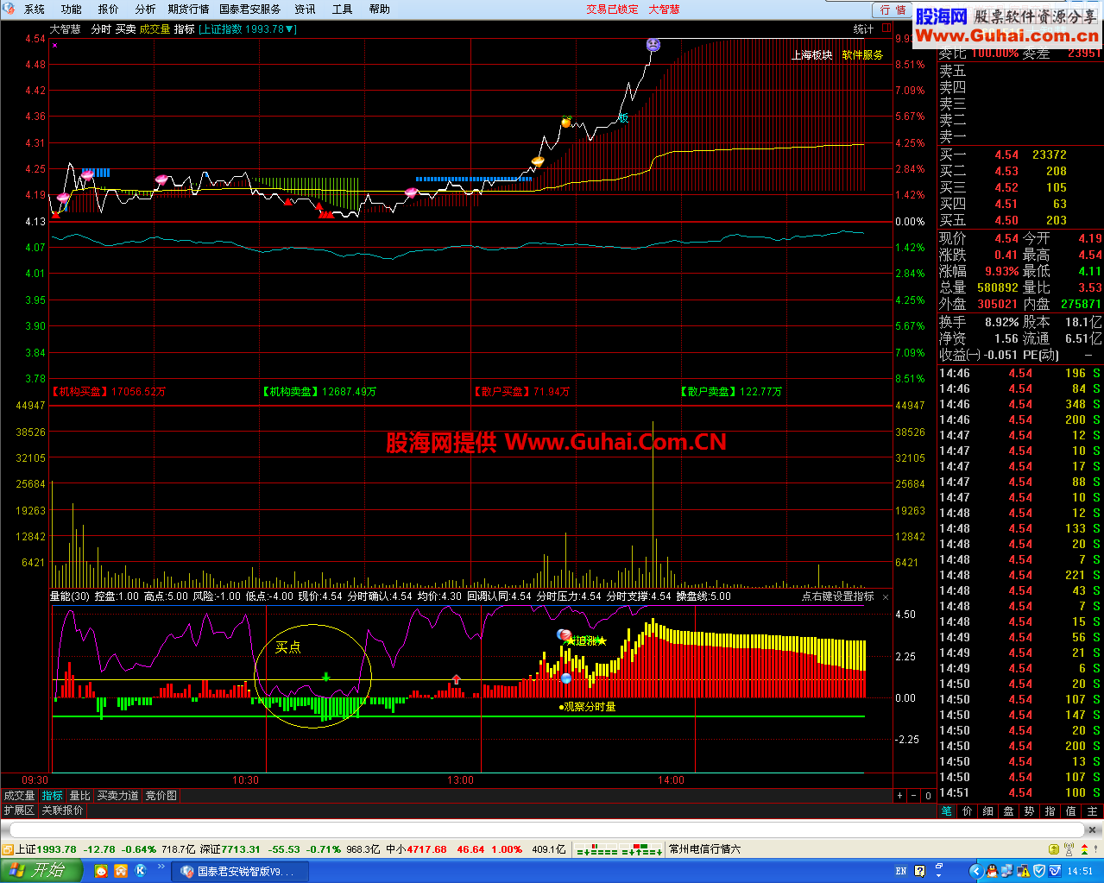
Task: Select the 主 tab in tick panel
Action: pyautogui.click(x=1092, y=811)
